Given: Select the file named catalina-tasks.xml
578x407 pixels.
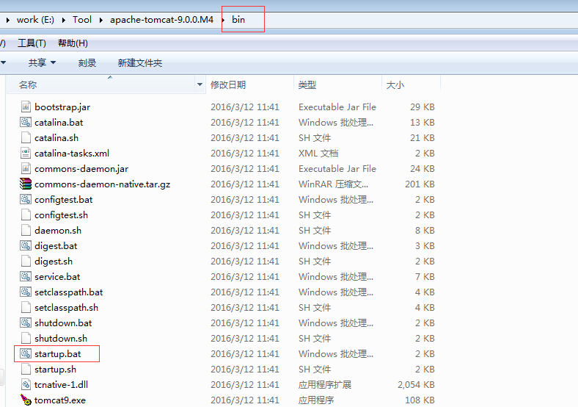Looking at the screenshot, I should coord(72,154).
